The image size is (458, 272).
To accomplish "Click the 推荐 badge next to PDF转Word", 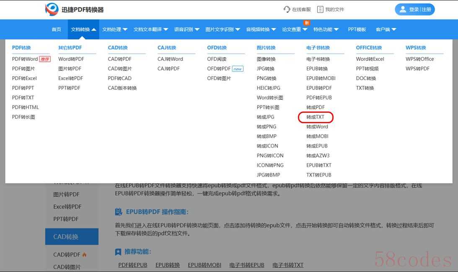I will 45,59.
